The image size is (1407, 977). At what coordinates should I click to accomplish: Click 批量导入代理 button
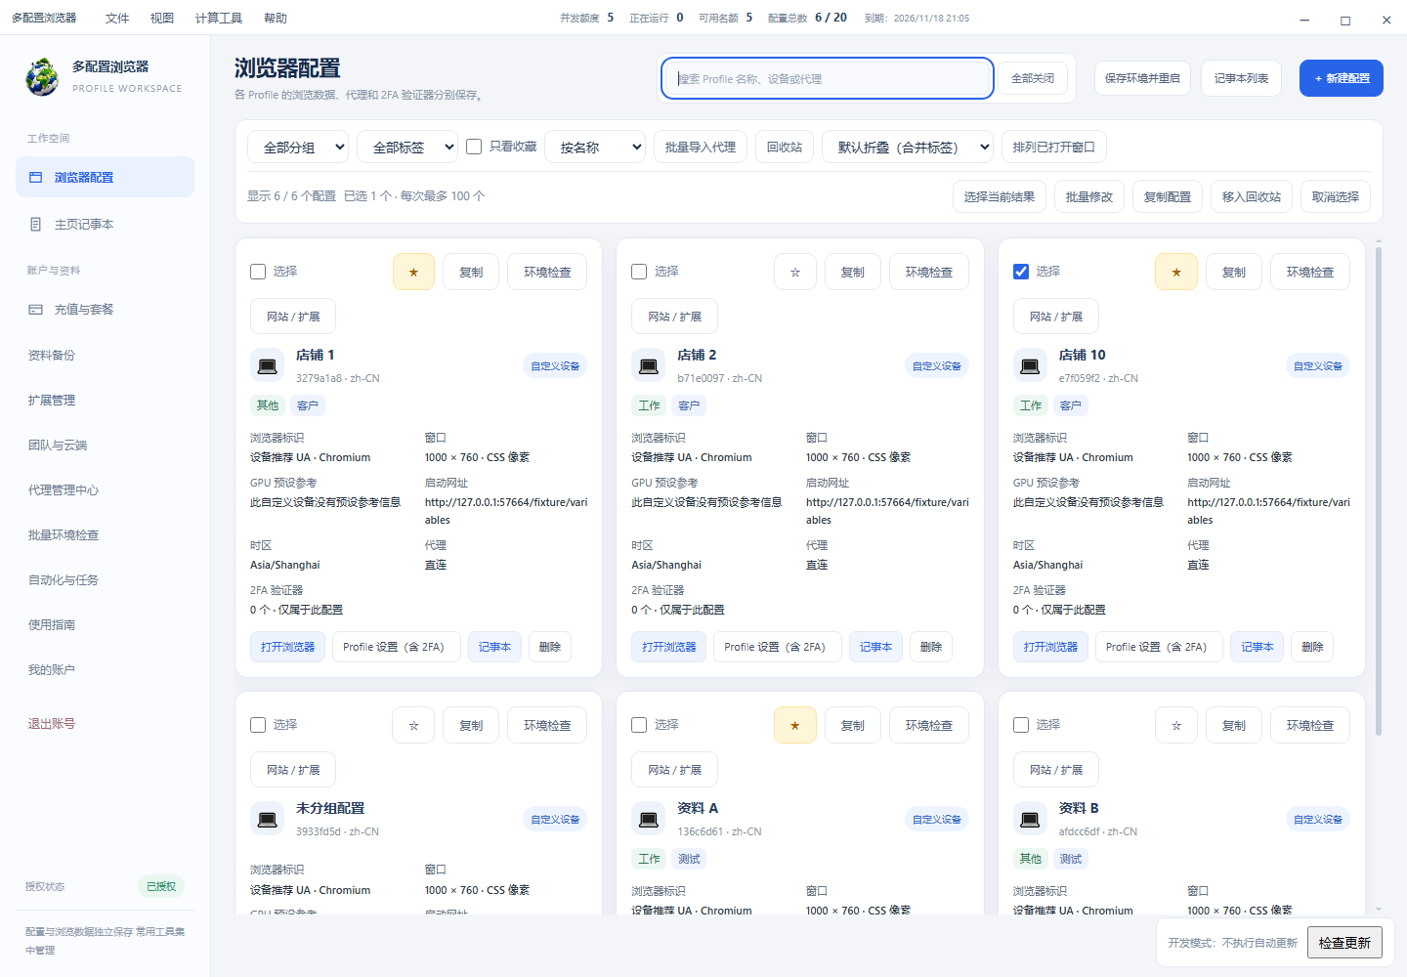click(x=701, y=147)
